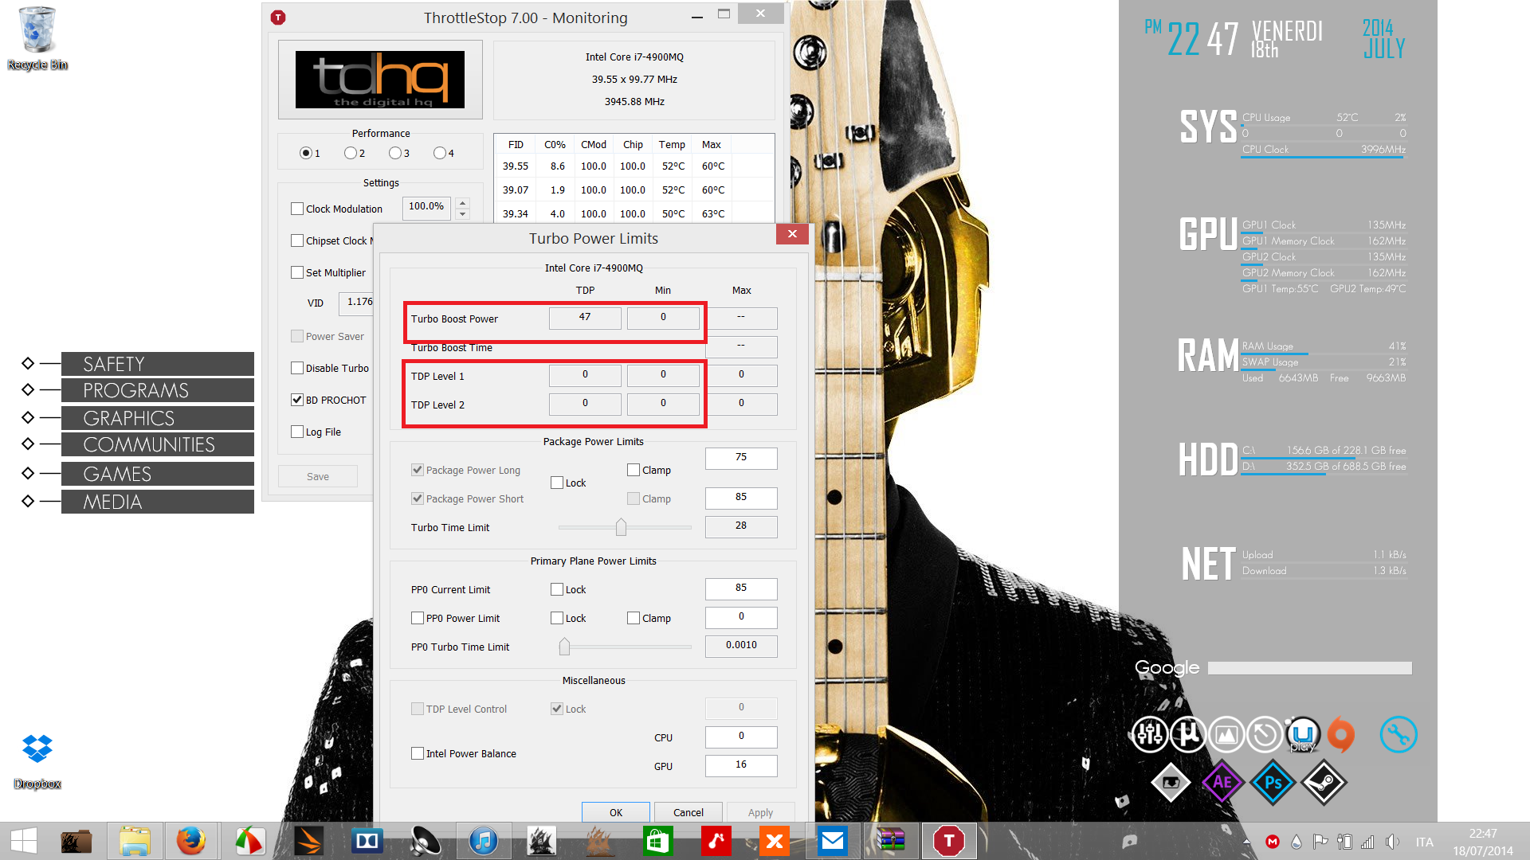Image resolution: width=1530 pixels, height=860 pixels.
Task: Launch Photoshop from the Ps icon
Action: 1273,782
